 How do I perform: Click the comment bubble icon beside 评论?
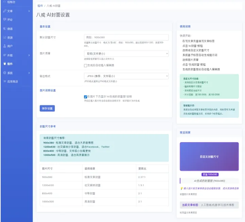pyautogui.click(x=5, y=19)
